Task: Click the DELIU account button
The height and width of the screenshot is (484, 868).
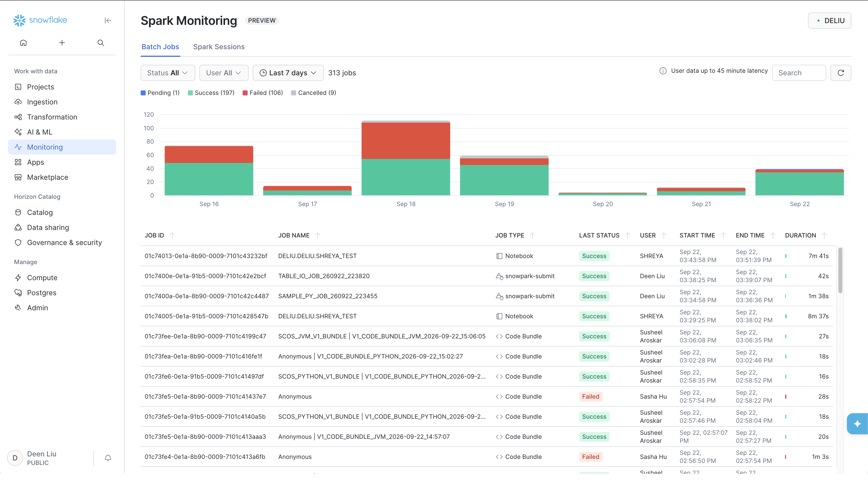Action: (830, 21)
